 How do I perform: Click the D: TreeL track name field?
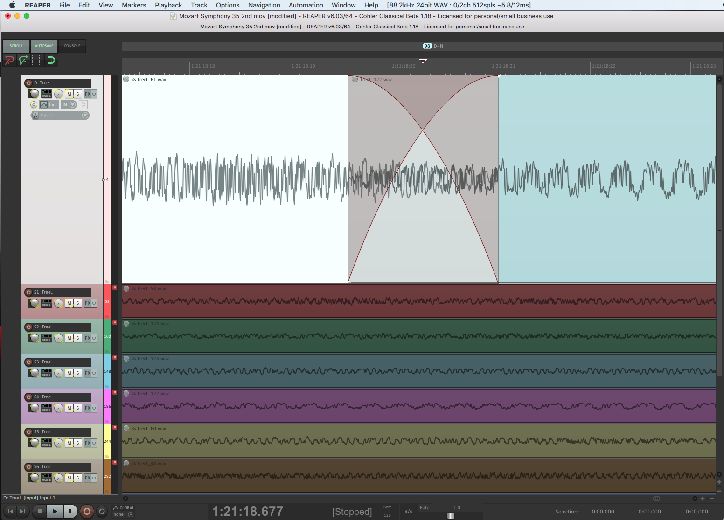coord(62,83)
